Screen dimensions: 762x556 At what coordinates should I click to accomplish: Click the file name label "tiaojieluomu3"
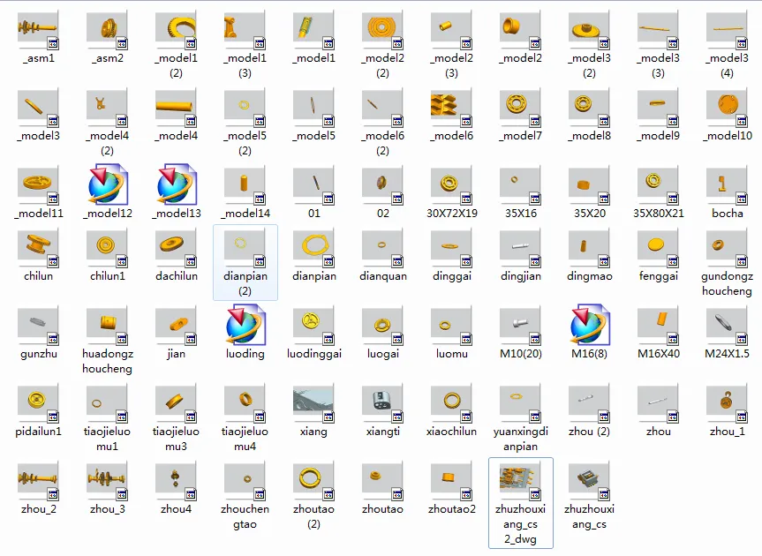coord(176,439)
